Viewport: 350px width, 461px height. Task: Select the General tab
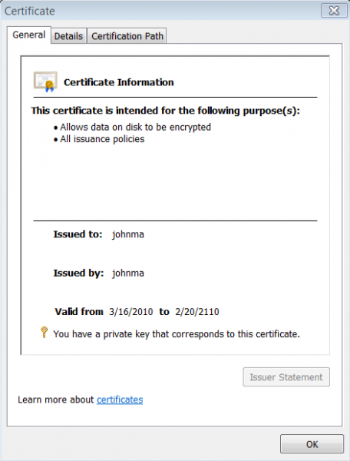coord(28,35)
